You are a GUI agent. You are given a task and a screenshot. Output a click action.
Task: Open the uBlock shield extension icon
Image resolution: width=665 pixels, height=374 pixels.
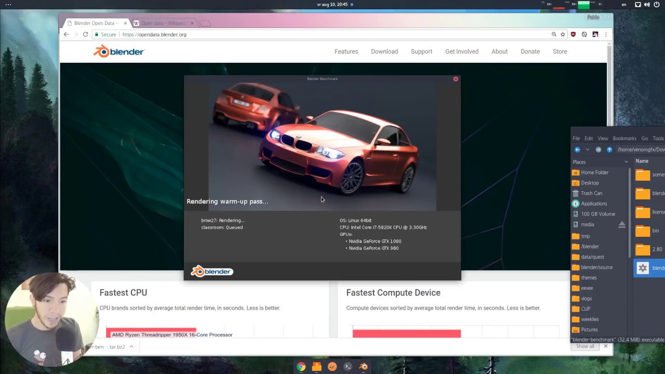[x=573, y=34]
